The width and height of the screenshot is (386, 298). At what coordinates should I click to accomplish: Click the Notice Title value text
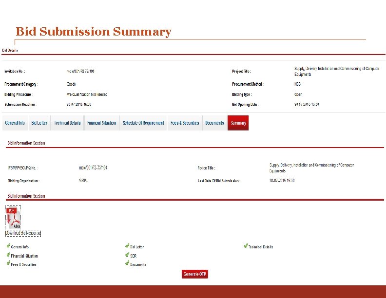(x=311, y=168)
